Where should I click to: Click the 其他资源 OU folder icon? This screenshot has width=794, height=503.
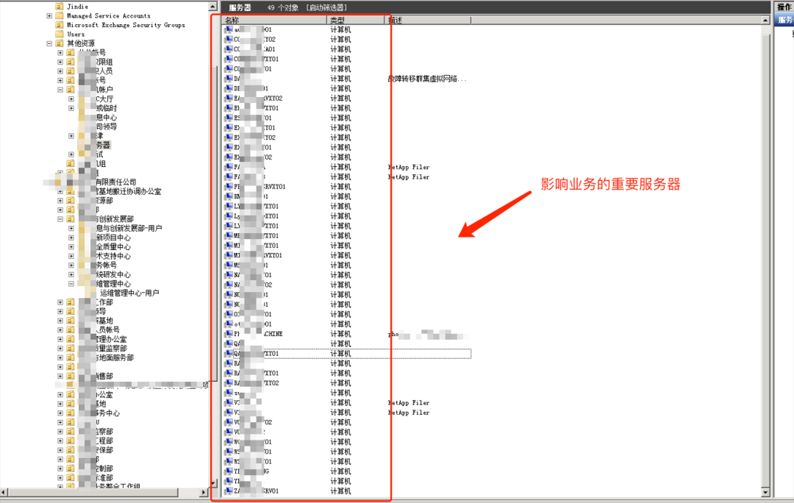(x=60, y=43)
